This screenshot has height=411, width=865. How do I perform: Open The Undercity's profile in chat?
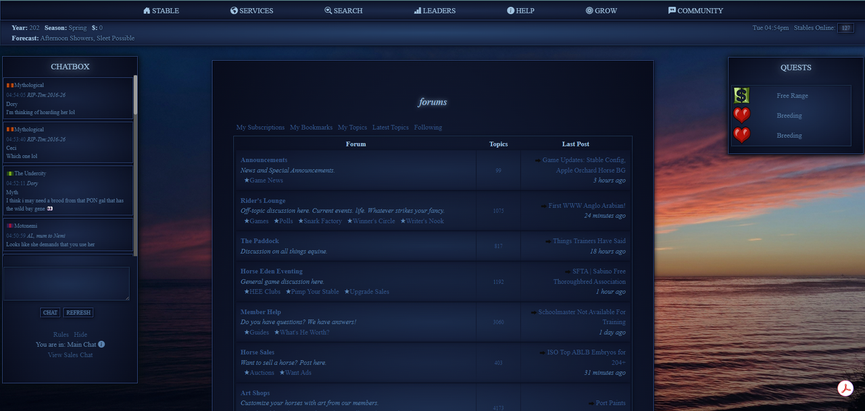30,173
